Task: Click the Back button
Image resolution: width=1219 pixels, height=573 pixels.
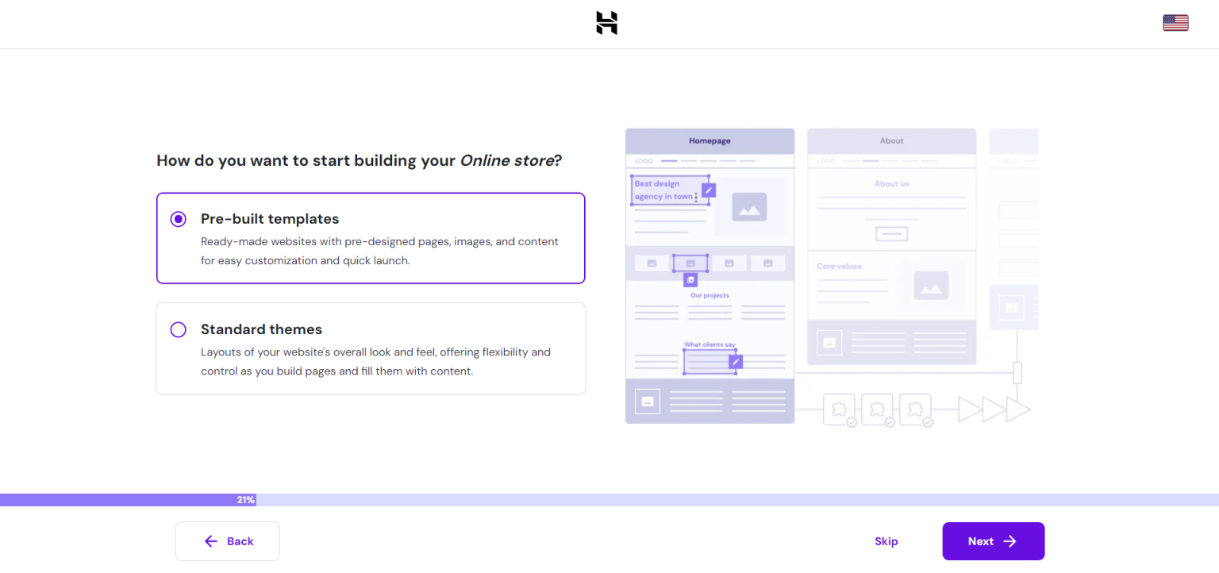Action: click(x=228, y=540)
